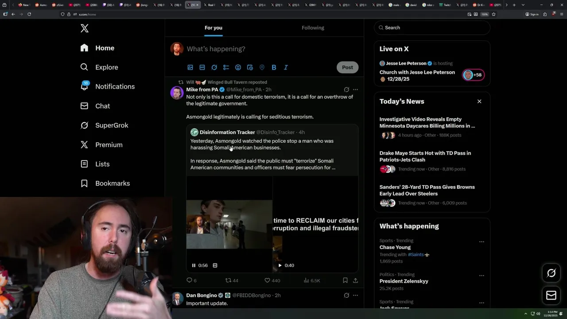The width and height of the screenshot is (567, 319).
Task: Bookmark the Mike from PA post
Action: coord(345,280)
